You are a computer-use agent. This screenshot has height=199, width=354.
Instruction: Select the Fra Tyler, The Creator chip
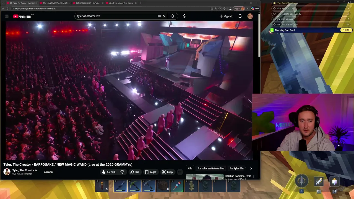point(238,168)
